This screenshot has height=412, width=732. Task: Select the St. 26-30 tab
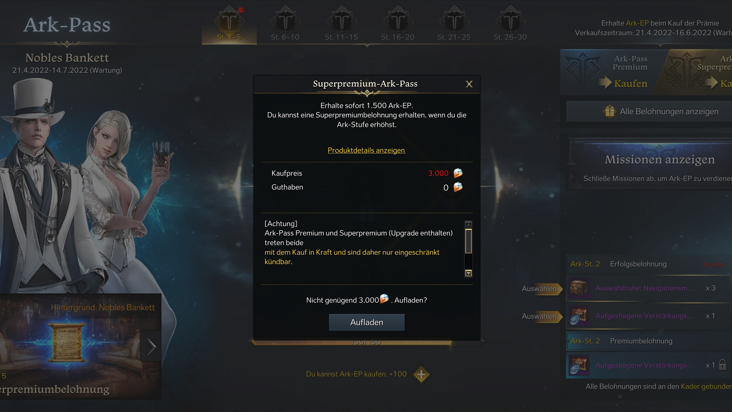point(510,24)
